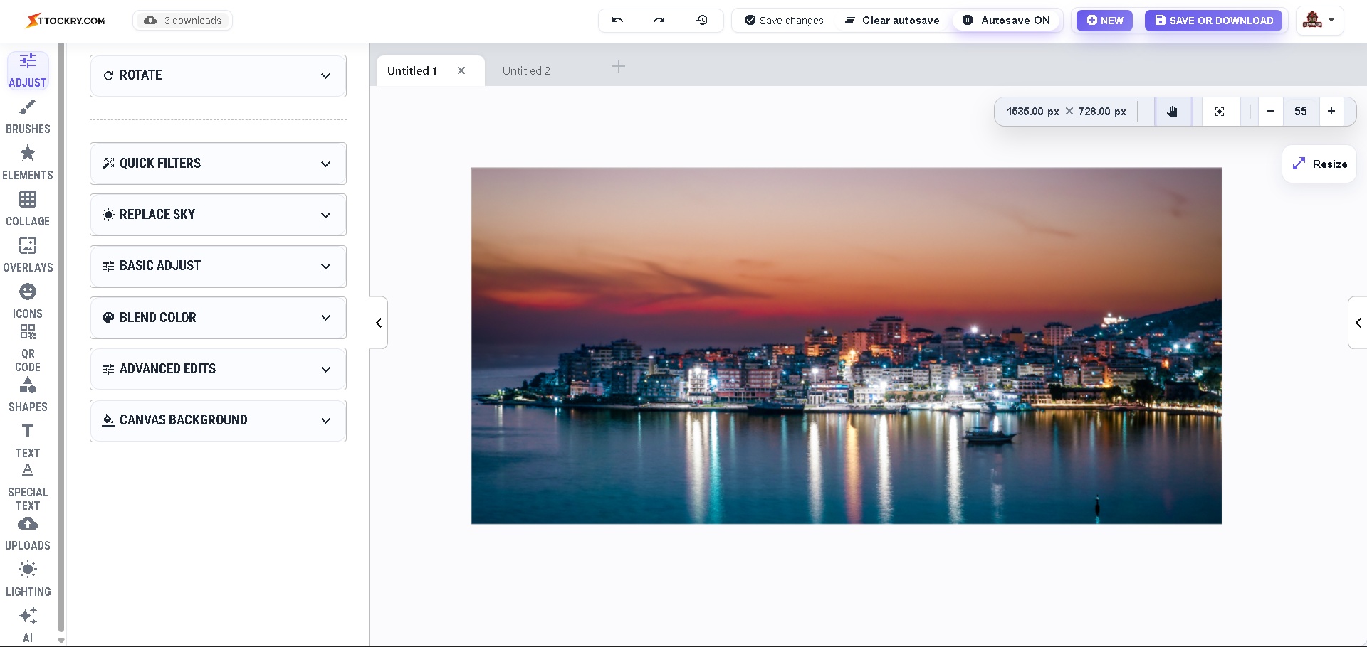Screen dimensions: 1367x647
Task: Expand the Canvas Background section
Action: (x=218, y=421)
